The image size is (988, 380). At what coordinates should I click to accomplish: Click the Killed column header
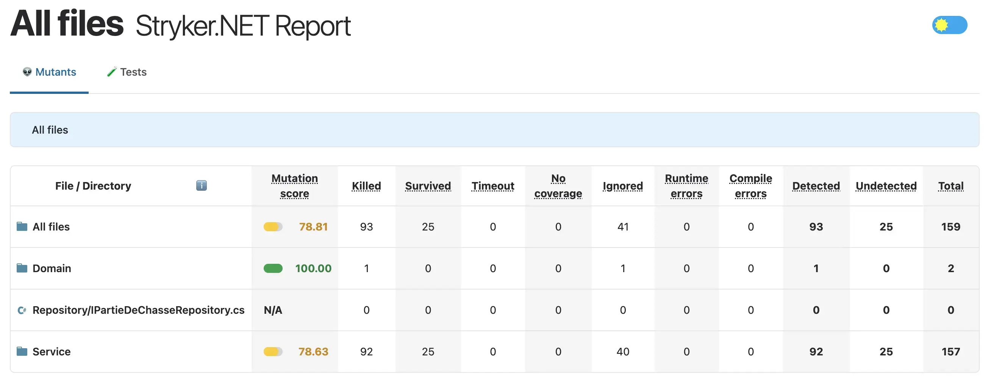366,186
